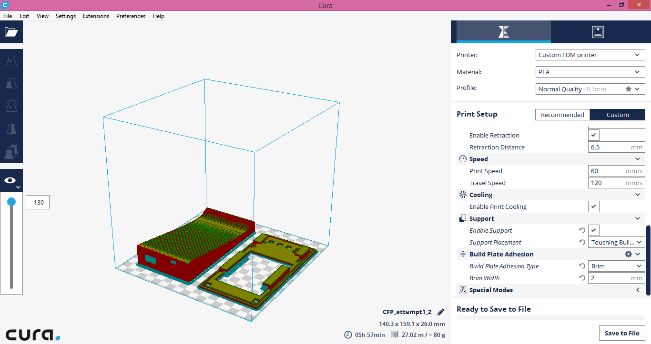
Task: Collapse the Speed settings section
Action: tap(638, 159)
